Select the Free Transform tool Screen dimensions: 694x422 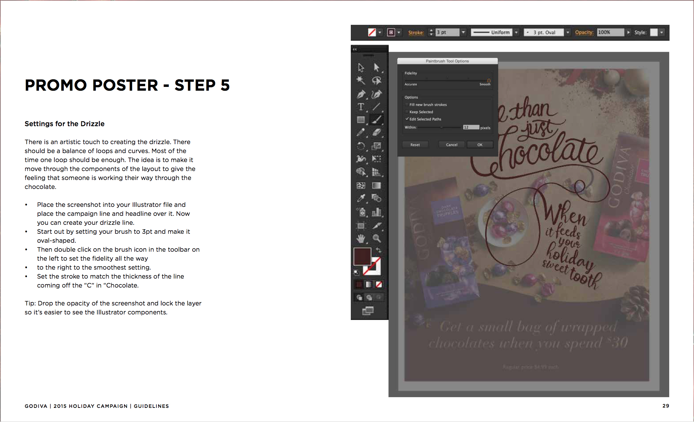pyautogui.click(x=377, y=159)
